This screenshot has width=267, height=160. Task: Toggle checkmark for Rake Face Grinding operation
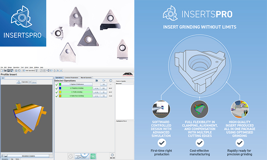coord(57,96)
